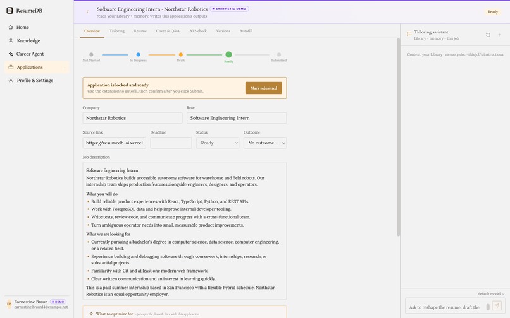
Task: Edit the Role field Software Engineering Intern
Action: 237,118
